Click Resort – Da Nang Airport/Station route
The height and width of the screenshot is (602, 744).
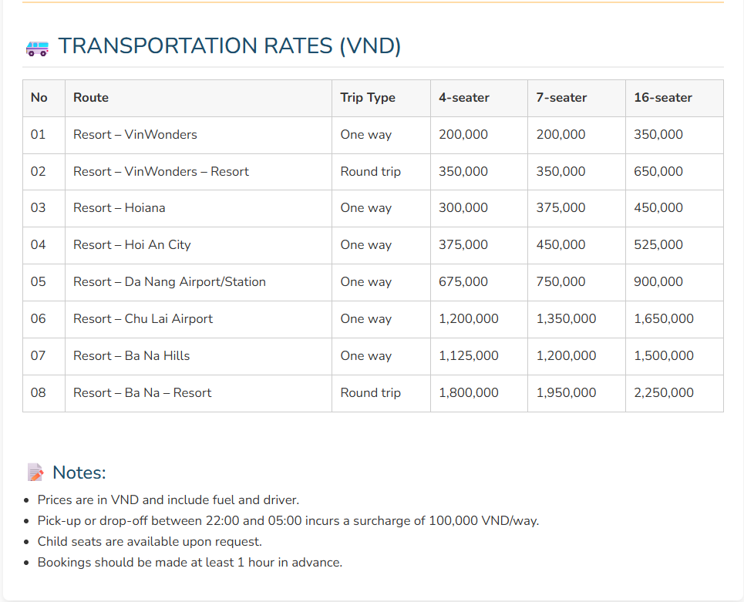(170, 282)
